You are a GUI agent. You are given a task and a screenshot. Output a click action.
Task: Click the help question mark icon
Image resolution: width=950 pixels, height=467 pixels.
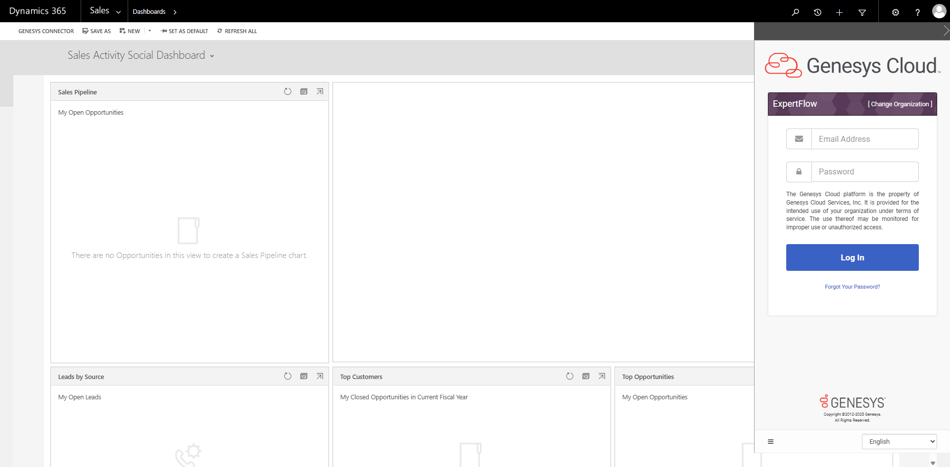[x=917, y=12]
